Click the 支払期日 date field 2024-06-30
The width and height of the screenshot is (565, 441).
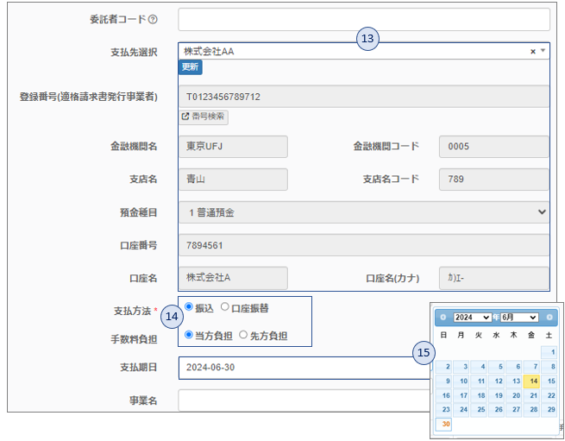click(304, 368)
